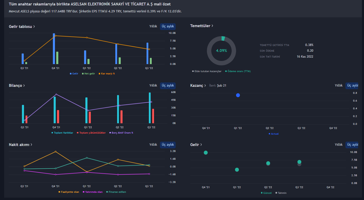This screenshot has width=364, height=200.
Task: Switch Gelir tablosu chart to Yıllık
Action: pyautogui.click(x=153, y=26)
